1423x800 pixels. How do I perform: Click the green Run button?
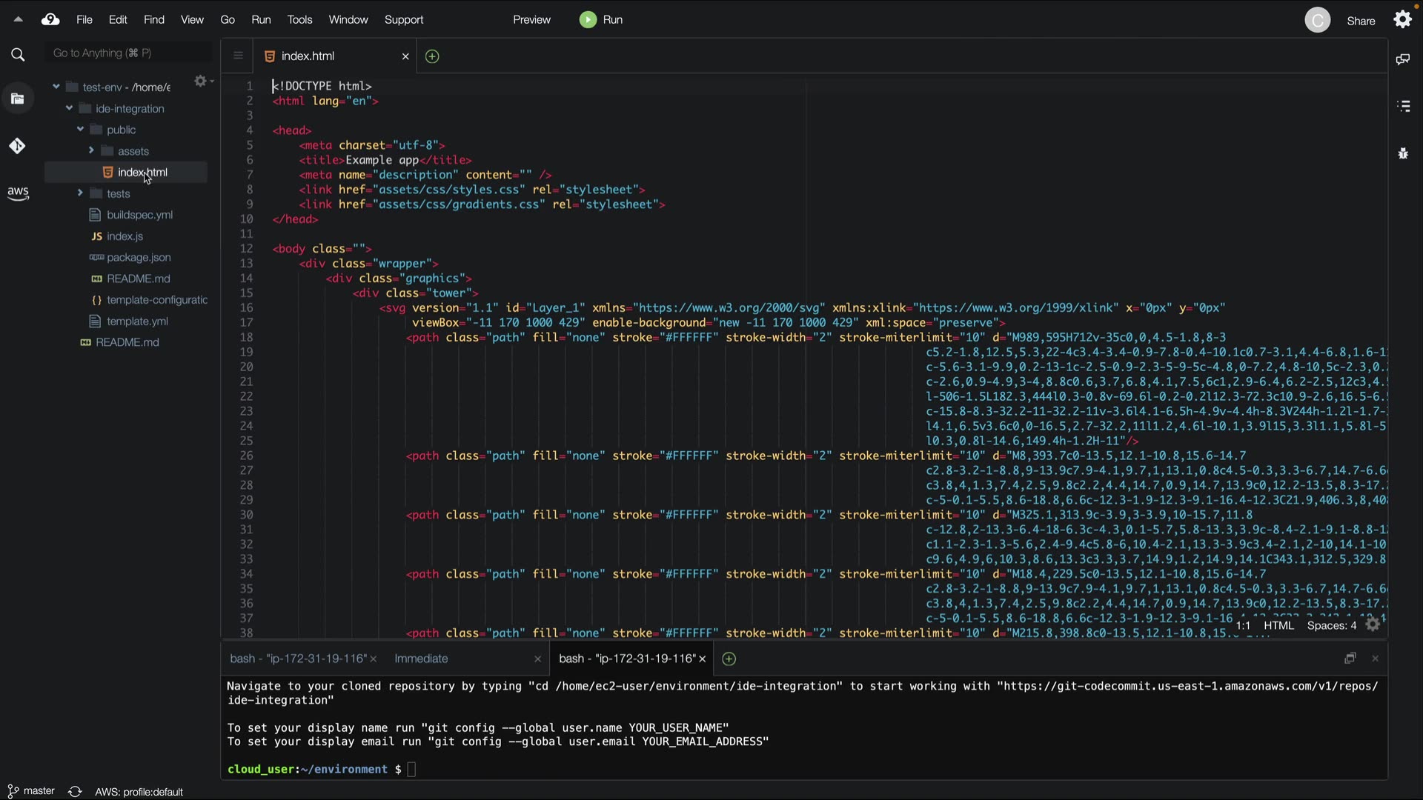click(601, 20)
